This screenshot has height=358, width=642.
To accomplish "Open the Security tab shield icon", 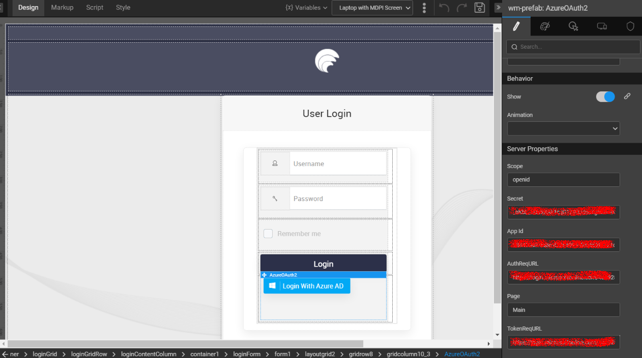I will coord(630,26).
